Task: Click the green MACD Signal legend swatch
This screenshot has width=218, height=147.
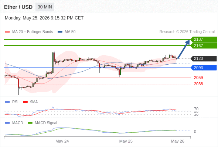Action: pos(30,123)
